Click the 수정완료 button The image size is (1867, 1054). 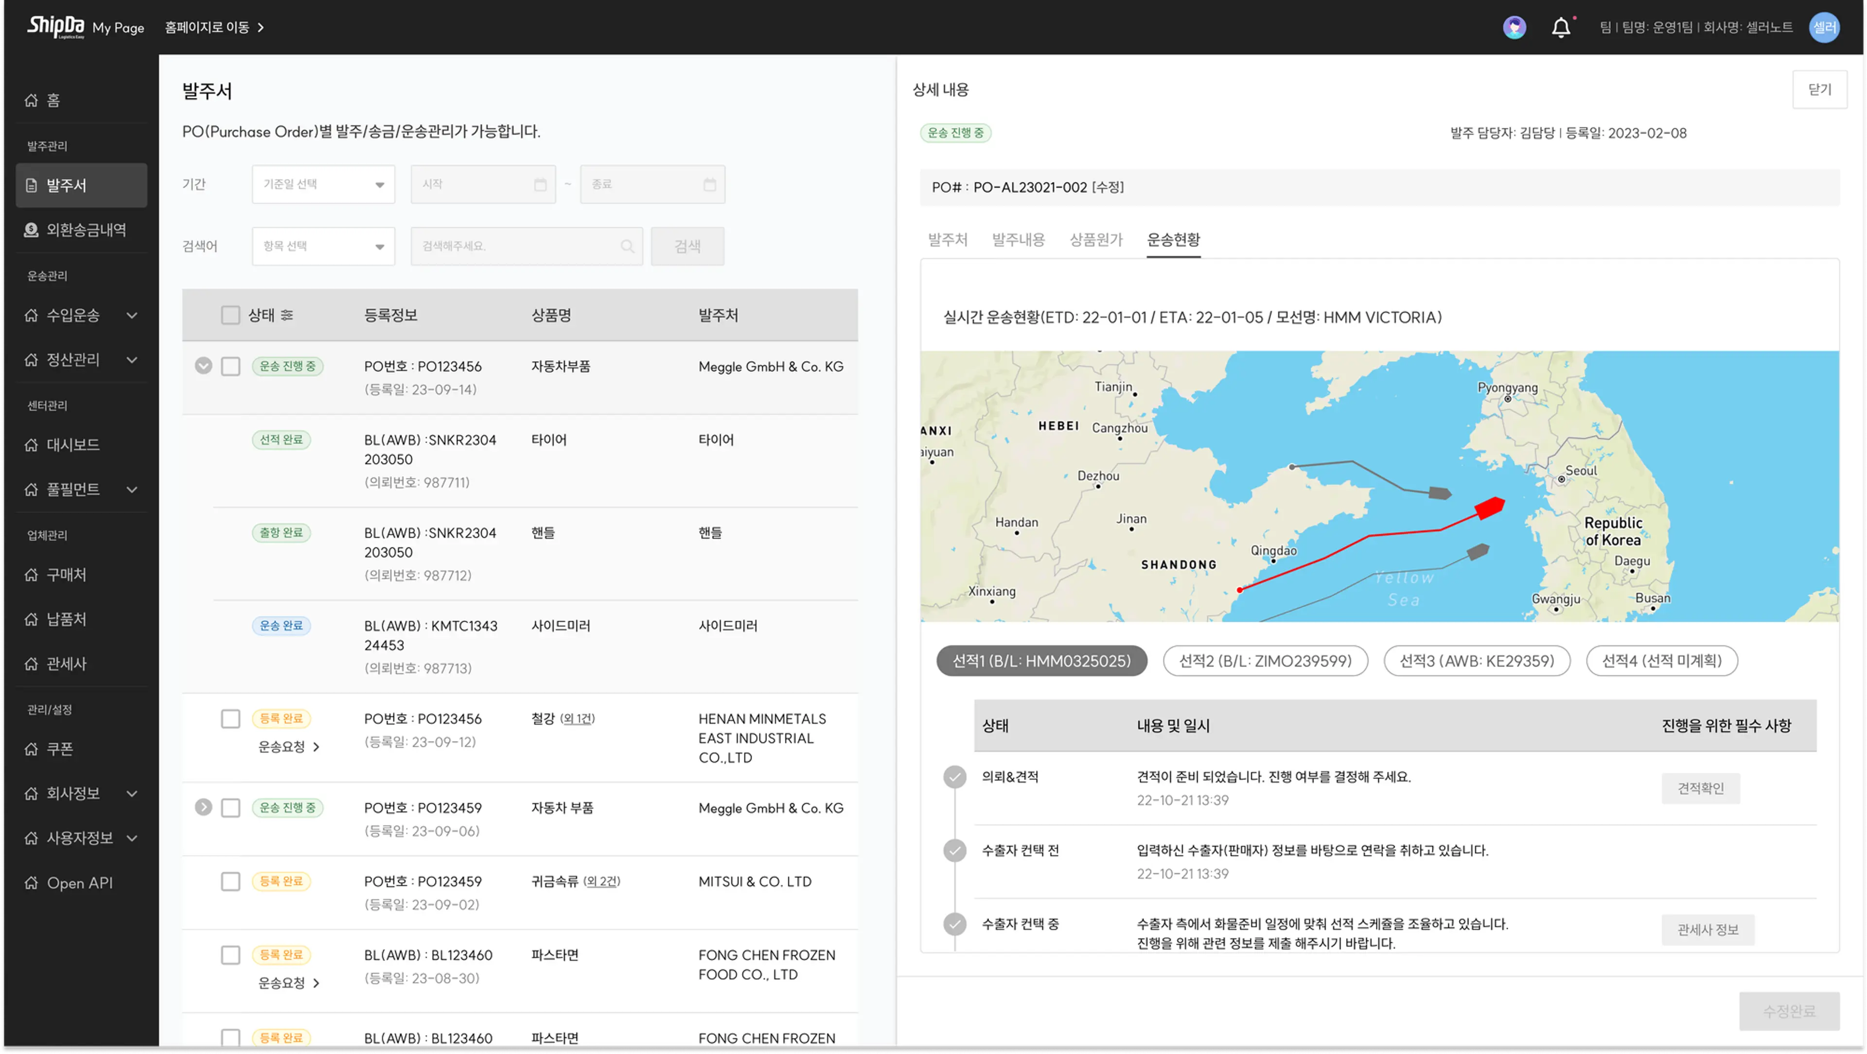pyautogui.click(x=1789, y=1011)
